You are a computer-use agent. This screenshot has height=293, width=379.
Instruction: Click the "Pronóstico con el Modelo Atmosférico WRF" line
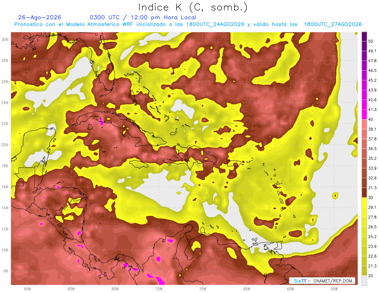[188, 24]
